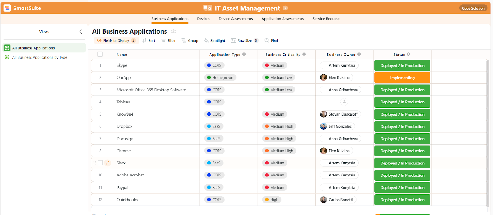Screen dimensions: 493x215
Task: Open the Adobe Acrobat record
Action: point(130,175)
